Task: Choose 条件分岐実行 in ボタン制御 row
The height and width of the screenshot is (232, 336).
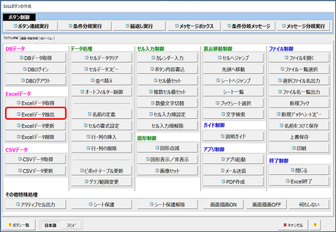Action: (85, 26)
